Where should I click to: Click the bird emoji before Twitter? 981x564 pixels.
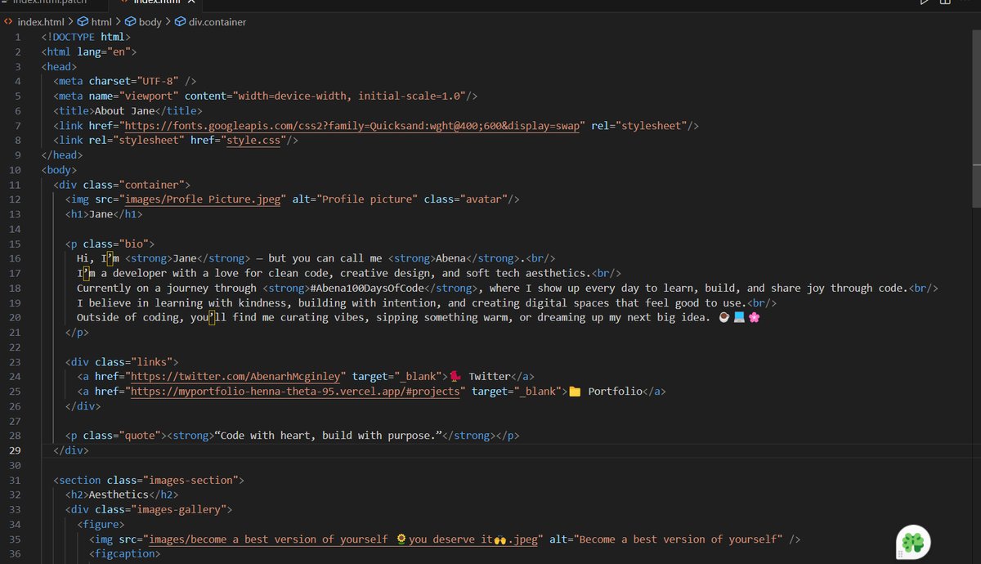tap(455, 376)
